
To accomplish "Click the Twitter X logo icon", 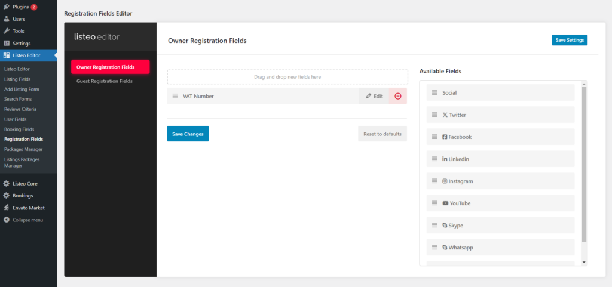I will (445, 115).
